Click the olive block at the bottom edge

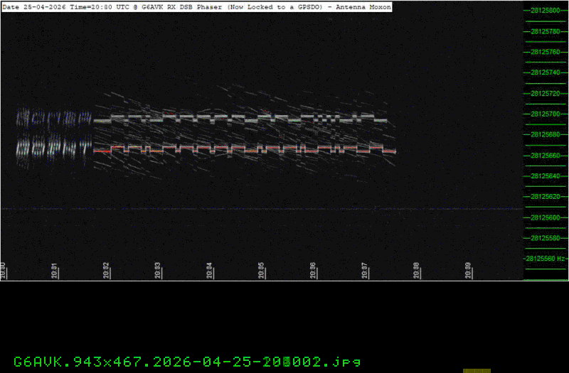[x=477, y=370]
